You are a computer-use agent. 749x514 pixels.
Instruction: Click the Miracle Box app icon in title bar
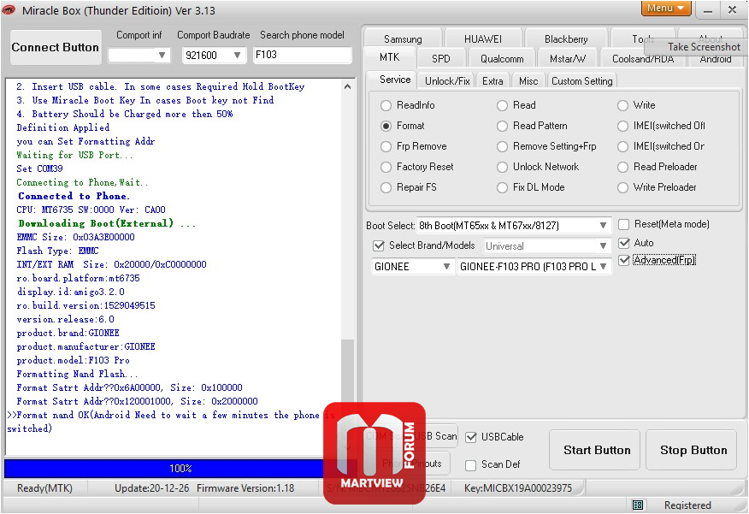[9, 9]
